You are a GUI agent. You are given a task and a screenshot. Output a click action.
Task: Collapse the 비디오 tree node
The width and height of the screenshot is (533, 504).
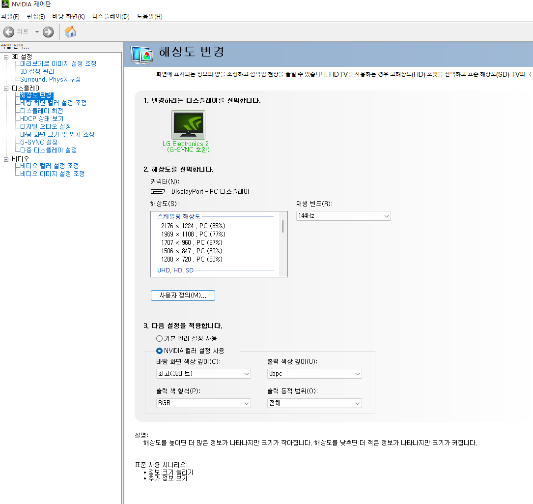point(6,159)
